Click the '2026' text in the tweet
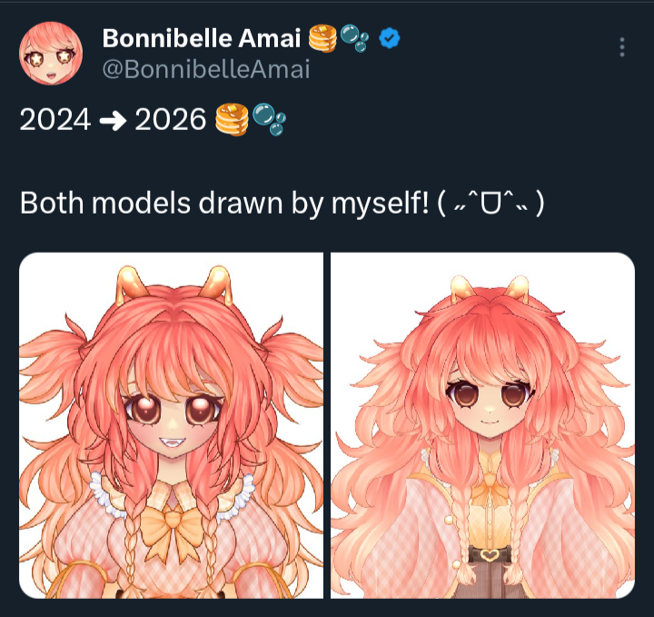Image resolution: width=654 pixels, height=617 pixels. point(170,120)
